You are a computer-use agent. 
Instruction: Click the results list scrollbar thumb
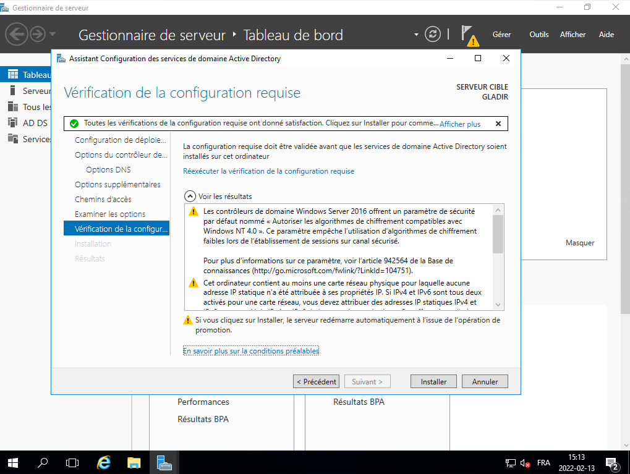coord(498,234)
